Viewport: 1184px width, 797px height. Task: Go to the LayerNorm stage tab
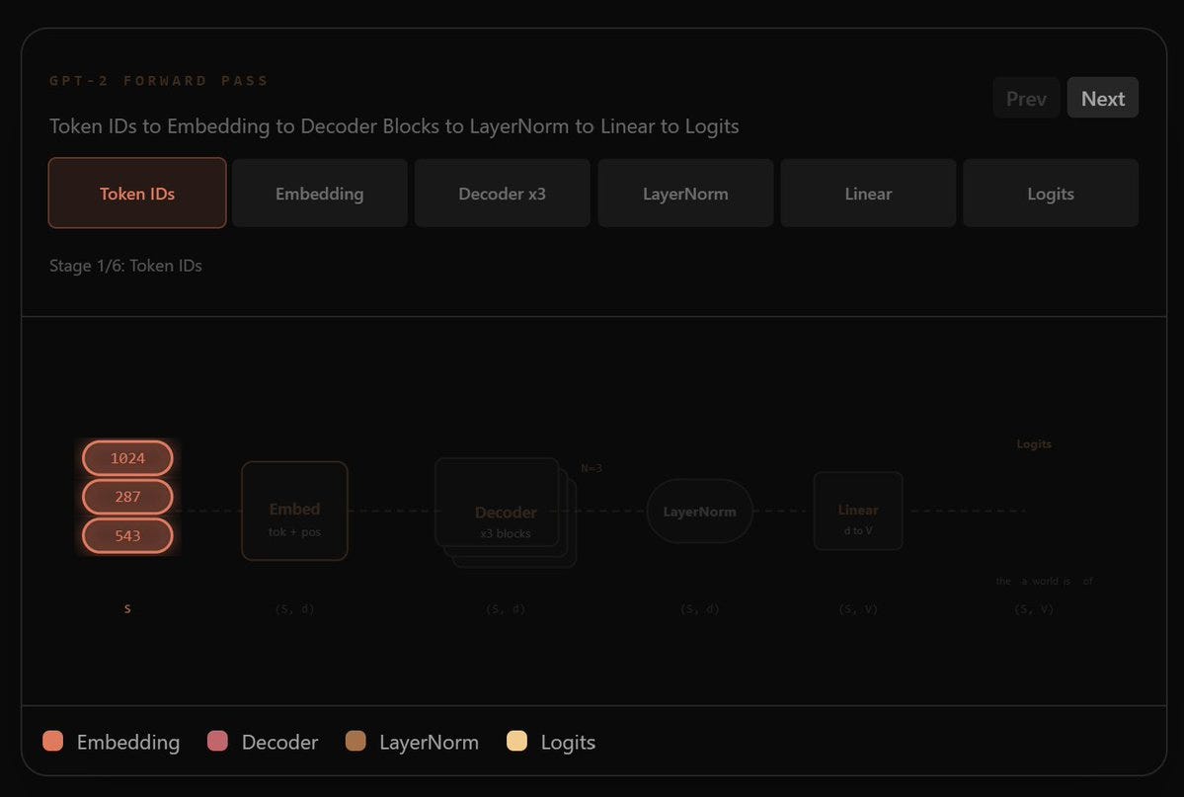685,194
